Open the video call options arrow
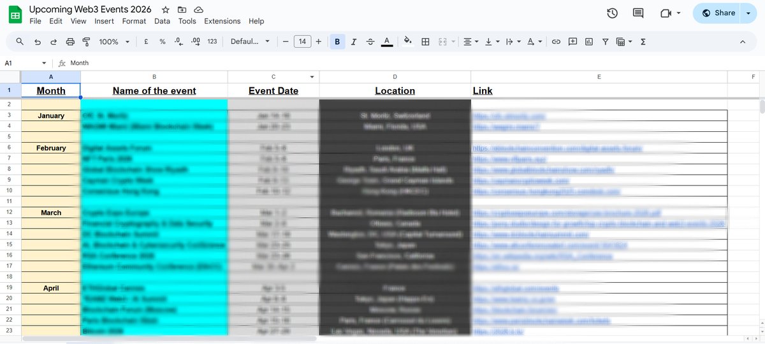The image size is (765, 344). [x=679, y=13]
